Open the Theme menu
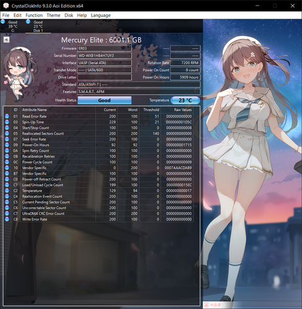Image resolution: width=302 pixels, height=309 pixels. 53,15
